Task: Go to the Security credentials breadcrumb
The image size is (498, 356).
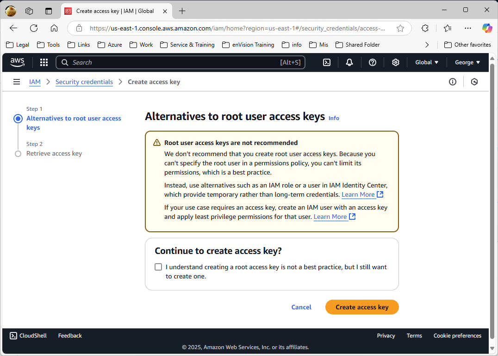Action: pyautogui.click(x=84, y=82)
